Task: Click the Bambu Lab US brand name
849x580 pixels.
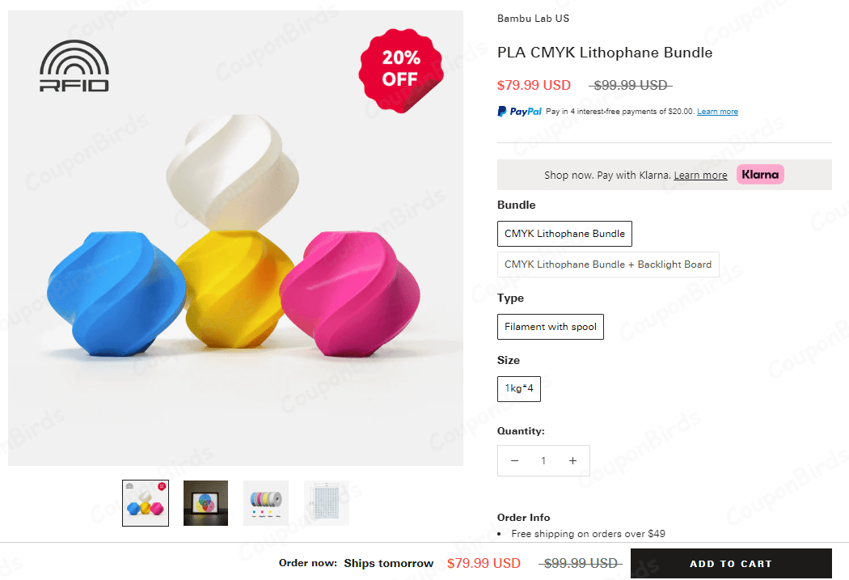Action: tap(533, 18)
